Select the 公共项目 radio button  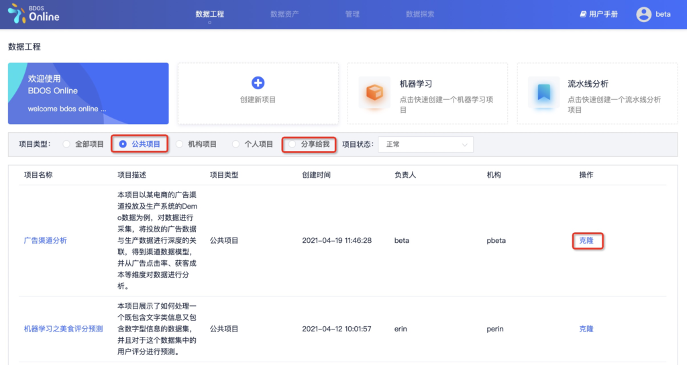click(123, 144)
